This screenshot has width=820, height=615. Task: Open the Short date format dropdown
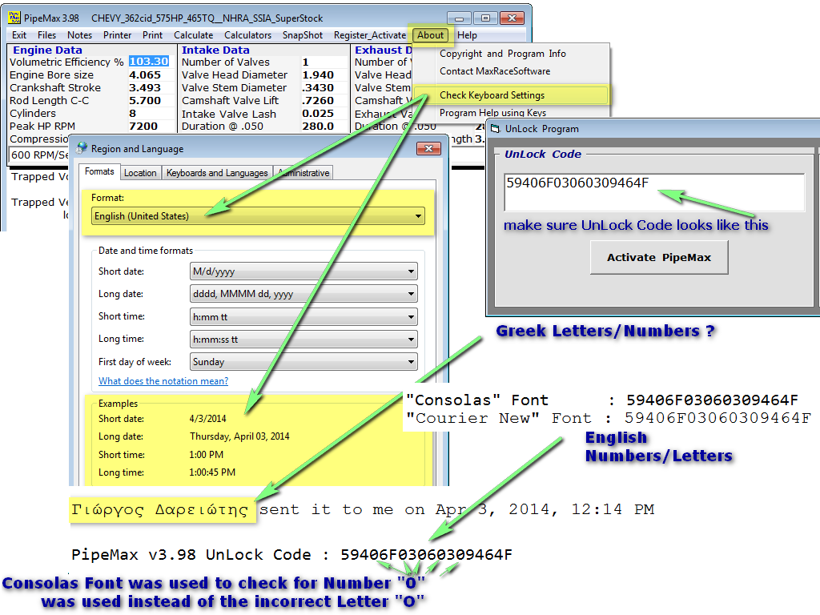[303, 271]
